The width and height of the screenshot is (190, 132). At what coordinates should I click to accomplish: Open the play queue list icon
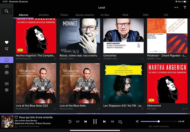[120, 122]
